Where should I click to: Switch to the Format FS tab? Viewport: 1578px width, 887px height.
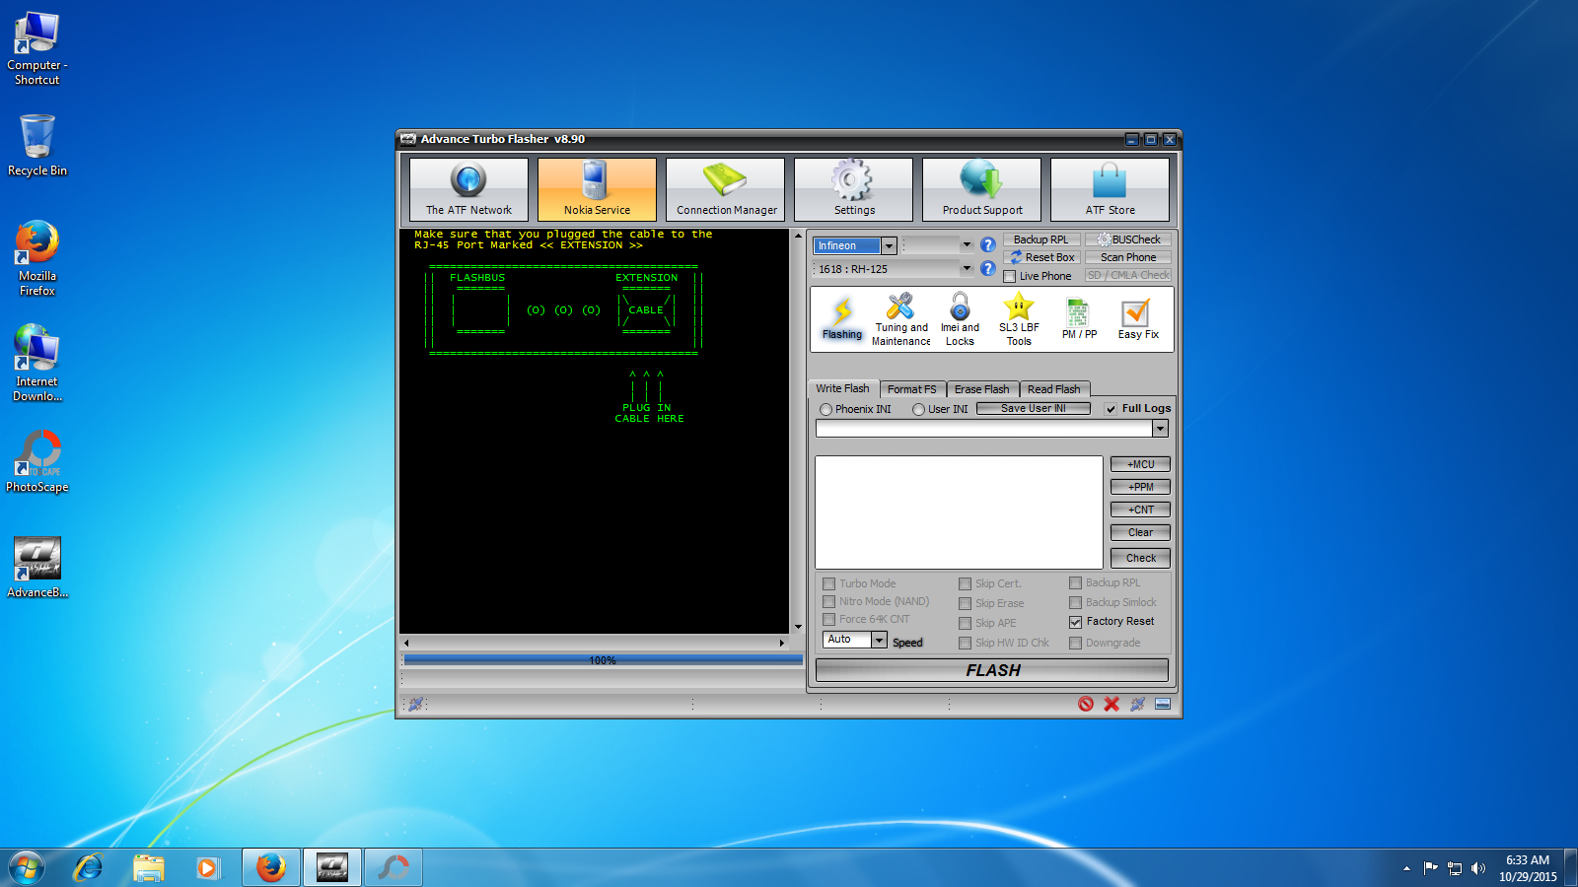[x=912, y=389]
